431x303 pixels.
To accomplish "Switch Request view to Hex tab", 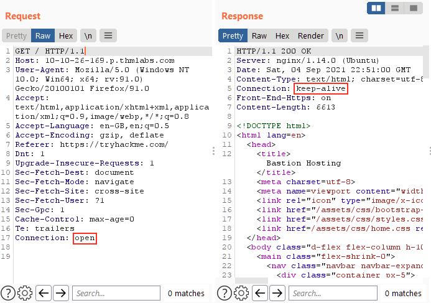I will (66, 35).
